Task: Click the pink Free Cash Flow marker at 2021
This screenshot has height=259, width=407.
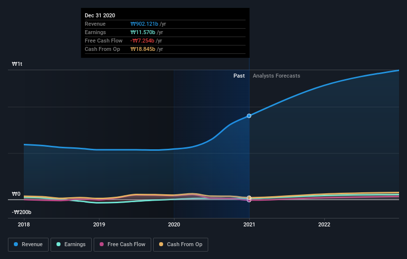Action: click(x=249, y=200)
